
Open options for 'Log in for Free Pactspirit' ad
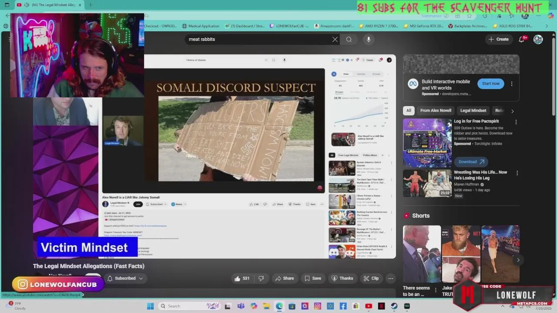[x=516, y=122]
